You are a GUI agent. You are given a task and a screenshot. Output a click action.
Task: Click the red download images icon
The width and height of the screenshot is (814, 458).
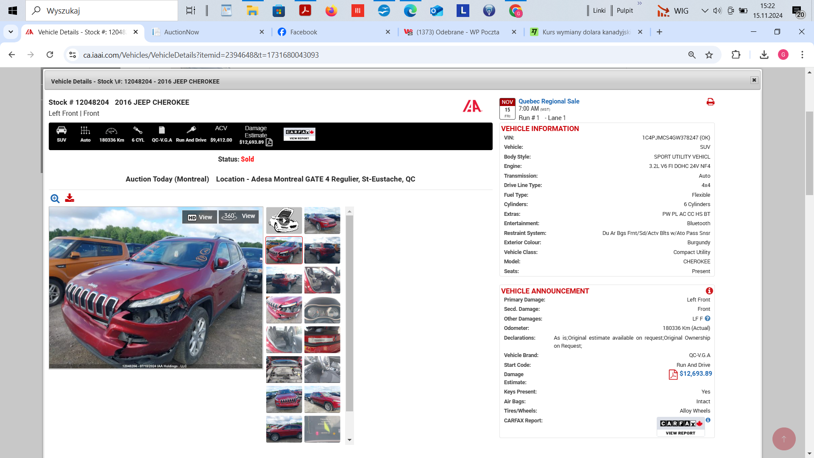(70, 198)
